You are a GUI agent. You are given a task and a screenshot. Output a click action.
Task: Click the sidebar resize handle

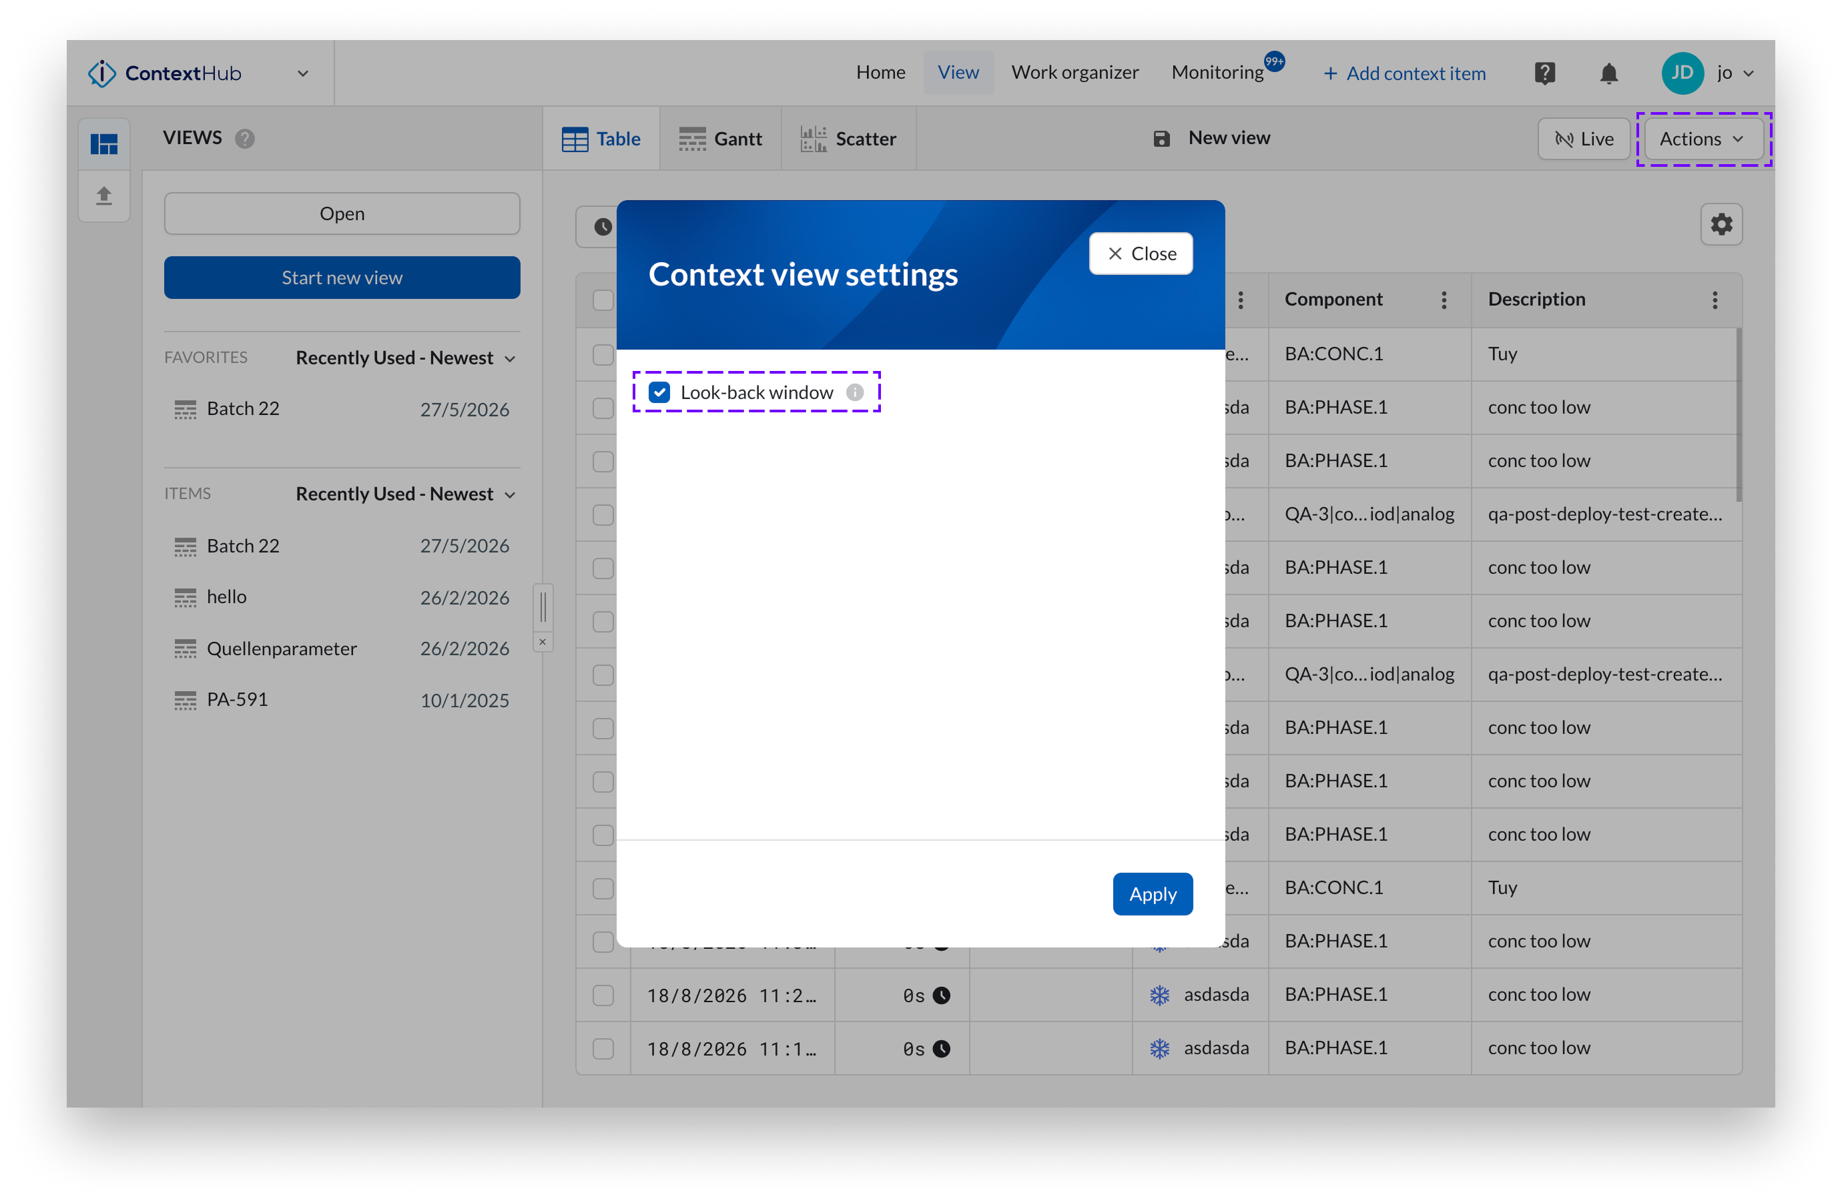click(x=543, y=607)
